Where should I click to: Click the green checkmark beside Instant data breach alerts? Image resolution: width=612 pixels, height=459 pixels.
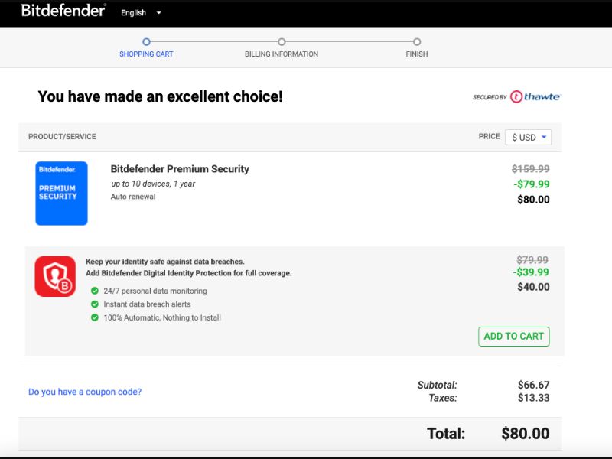click(x=96, y=304)
